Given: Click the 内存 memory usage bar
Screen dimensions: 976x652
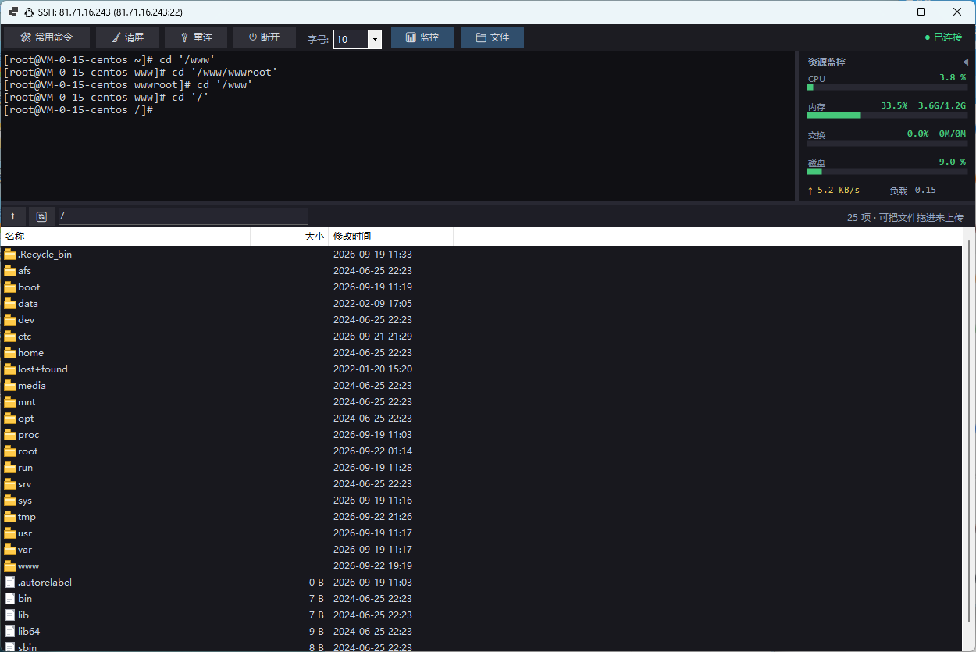Looking at the screenshot, I should point(887,116).
